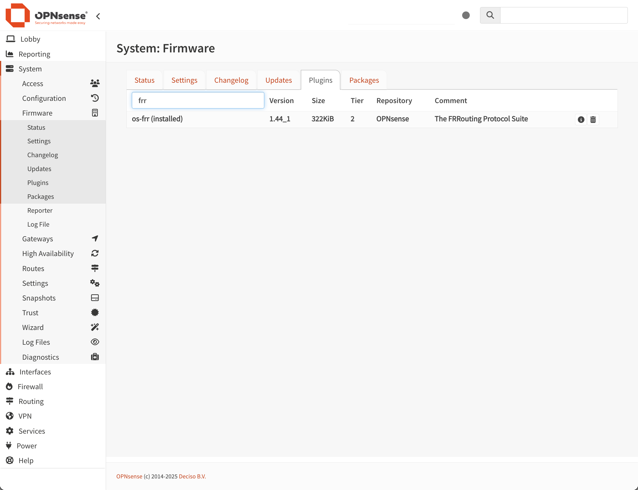Collapse the Firmware submenu
This screenshot has height=490, width=638.
click(37, 113)
